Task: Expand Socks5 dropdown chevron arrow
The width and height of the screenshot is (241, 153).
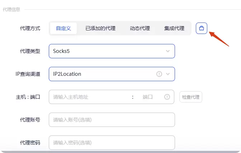Action: [x=168, y=51]
